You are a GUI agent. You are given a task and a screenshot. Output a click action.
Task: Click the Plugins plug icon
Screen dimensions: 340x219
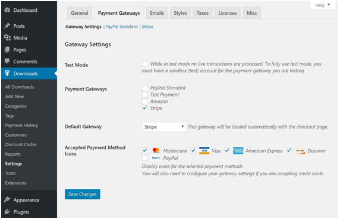coord(7,211)
